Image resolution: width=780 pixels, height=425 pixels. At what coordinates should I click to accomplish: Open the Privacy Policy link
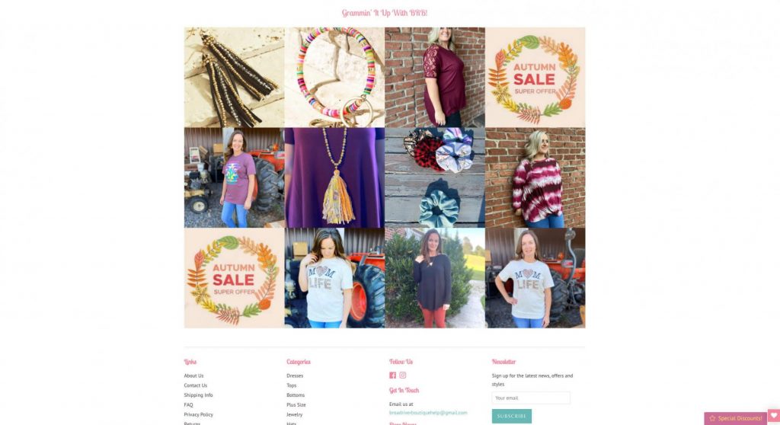coord(199,414)
